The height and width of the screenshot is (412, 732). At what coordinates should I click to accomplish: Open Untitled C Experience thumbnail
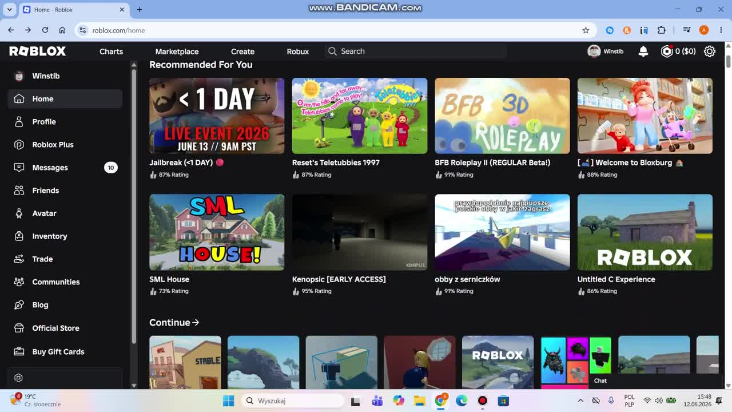pos(645,232)
